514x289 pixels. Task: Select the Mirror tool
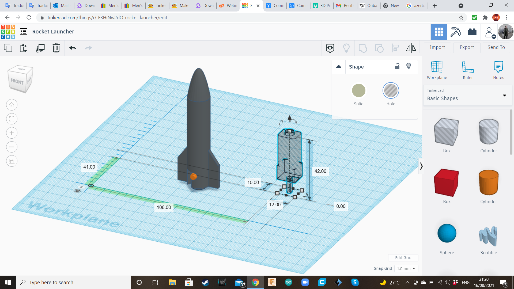point(411,48)
